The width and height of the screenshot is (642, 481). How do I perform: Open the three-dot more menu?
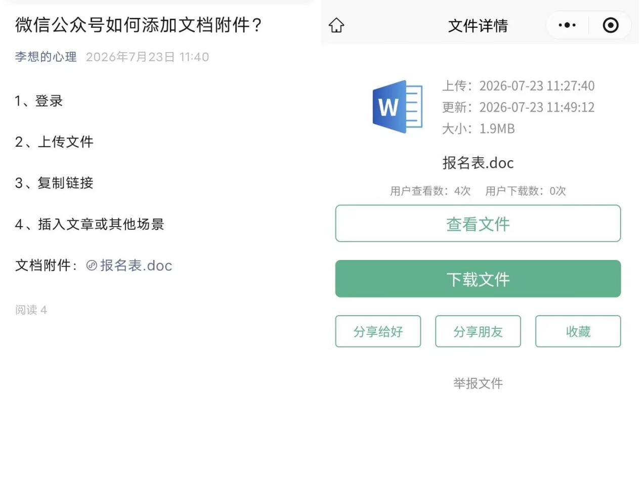(567, 25)
